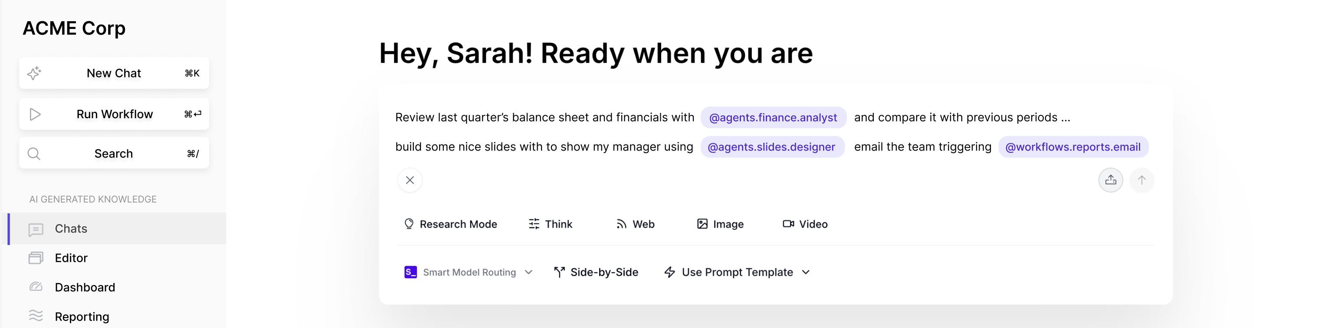
Task: Enable Web search for the prompt
Action: pyautogui.click(x=635, y=224)
